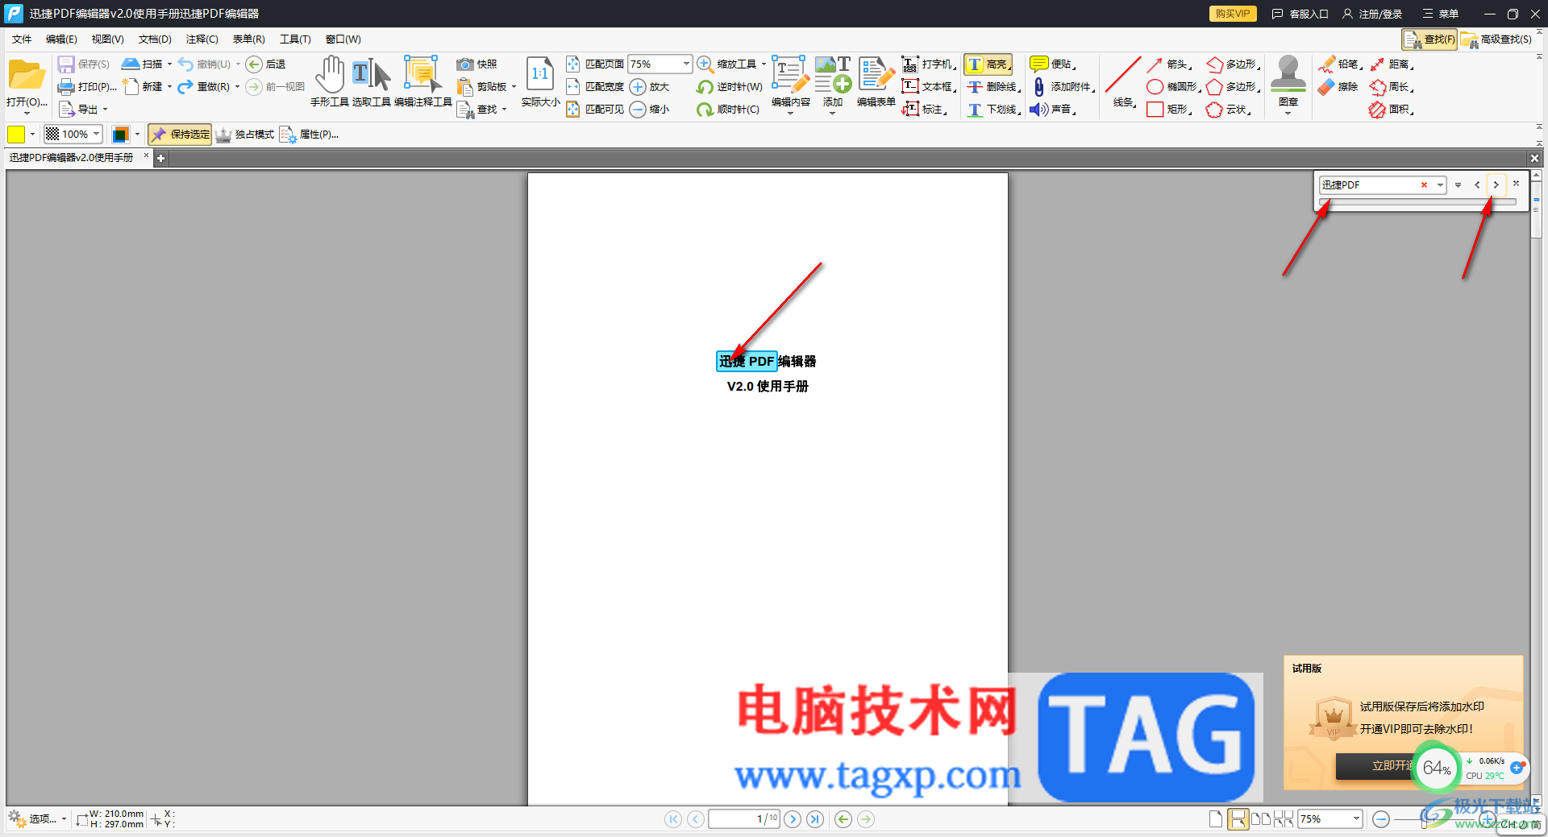Open the 工具(T) menu

[x=295, y=39]
